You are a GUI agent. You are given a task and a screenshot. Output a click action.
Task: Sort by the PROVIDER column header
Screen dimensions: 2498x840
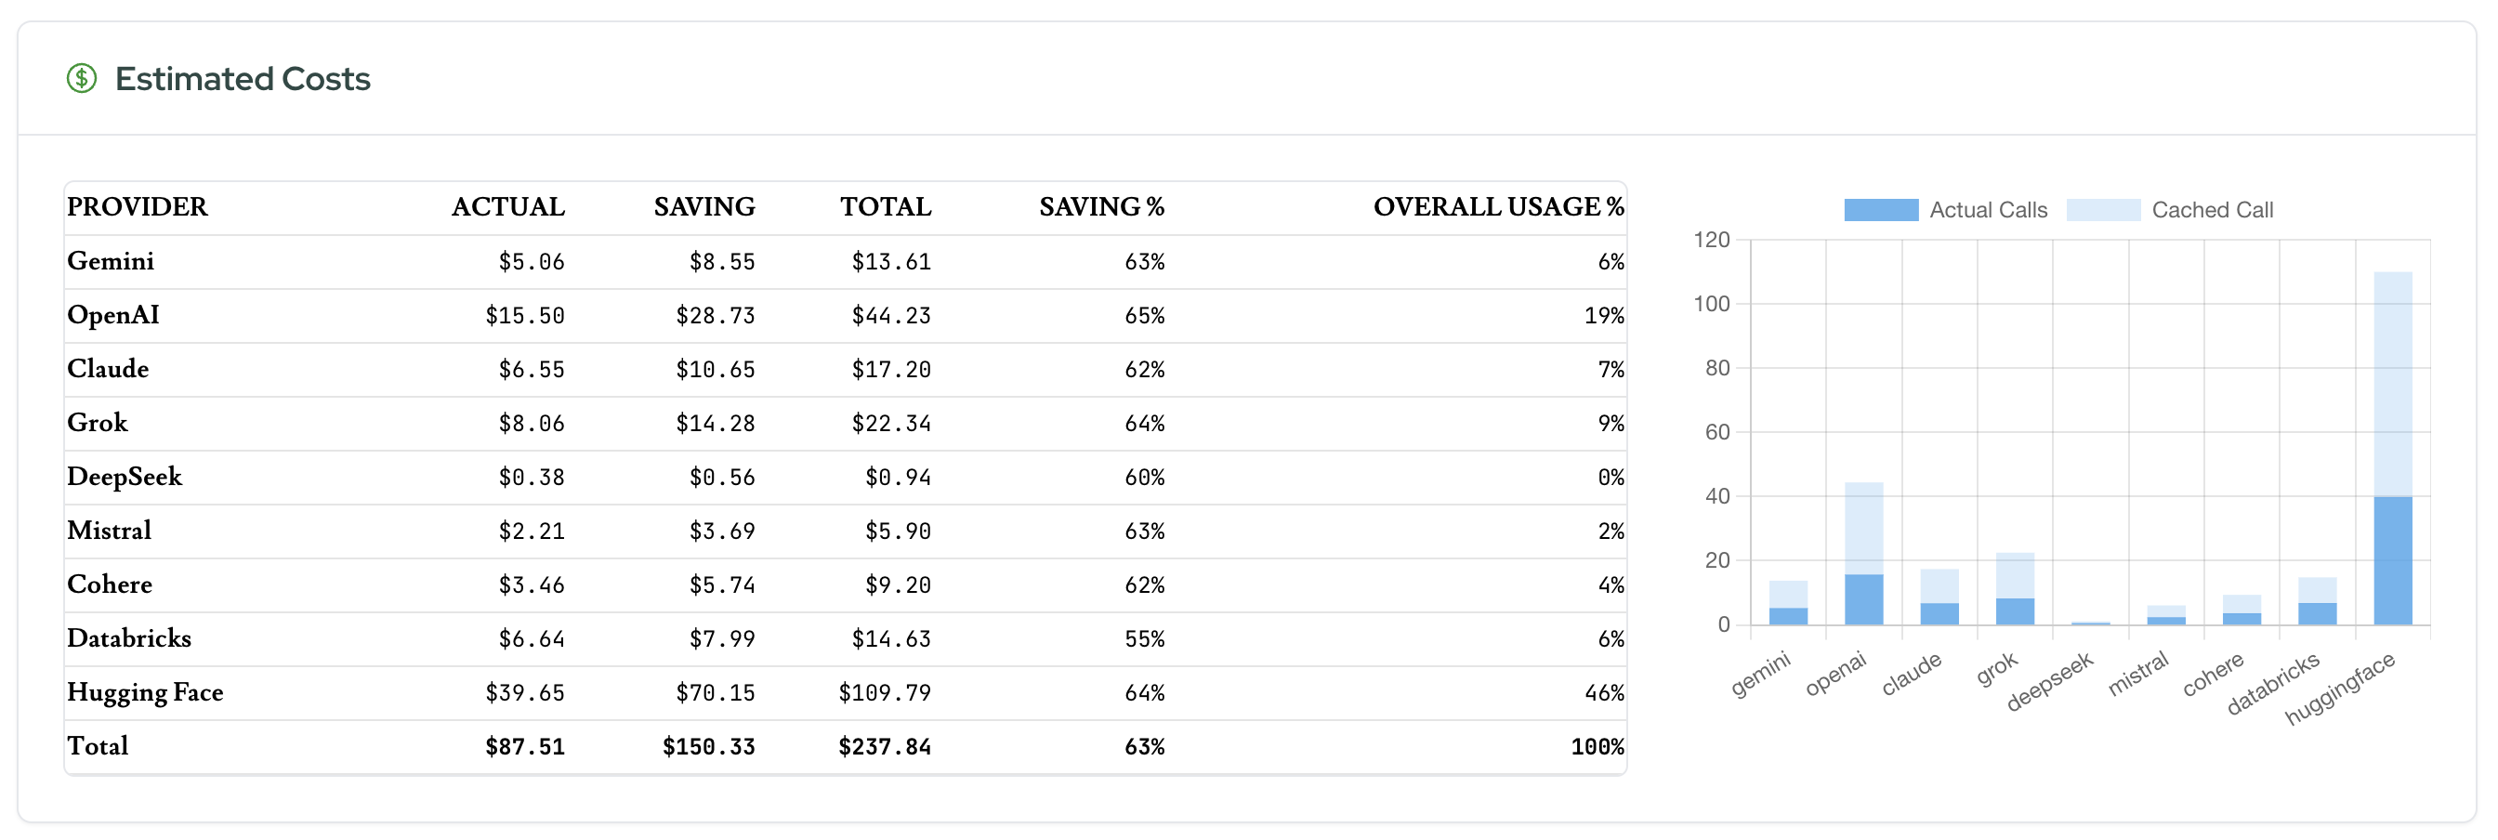[x=137, y=206]
